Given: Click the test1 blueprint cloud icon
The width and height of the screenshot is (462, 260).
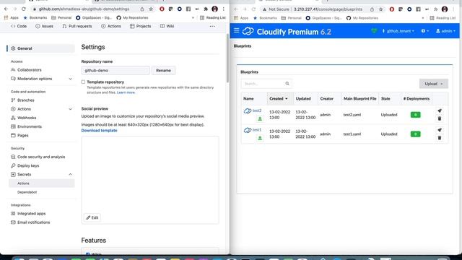Looking at the screenshot, I should tap(248, 130).
